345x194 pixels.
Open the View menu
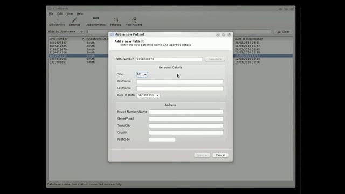pyautogui.click(x=70, y=13)
